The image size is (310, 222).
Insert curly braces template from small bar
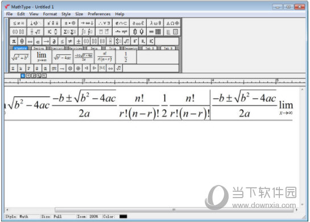point(102,42)
